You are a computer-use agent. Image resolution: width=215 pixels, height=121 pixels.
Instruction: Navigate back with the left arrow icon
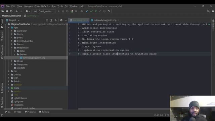[16, 11]
